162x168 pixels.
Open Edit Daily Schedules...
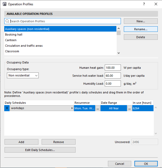click(x=40, y=150)
